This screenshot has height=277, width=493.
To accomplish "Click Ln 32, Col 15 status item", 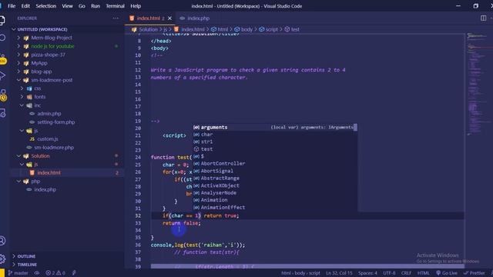I will click(x=339, y=273).
